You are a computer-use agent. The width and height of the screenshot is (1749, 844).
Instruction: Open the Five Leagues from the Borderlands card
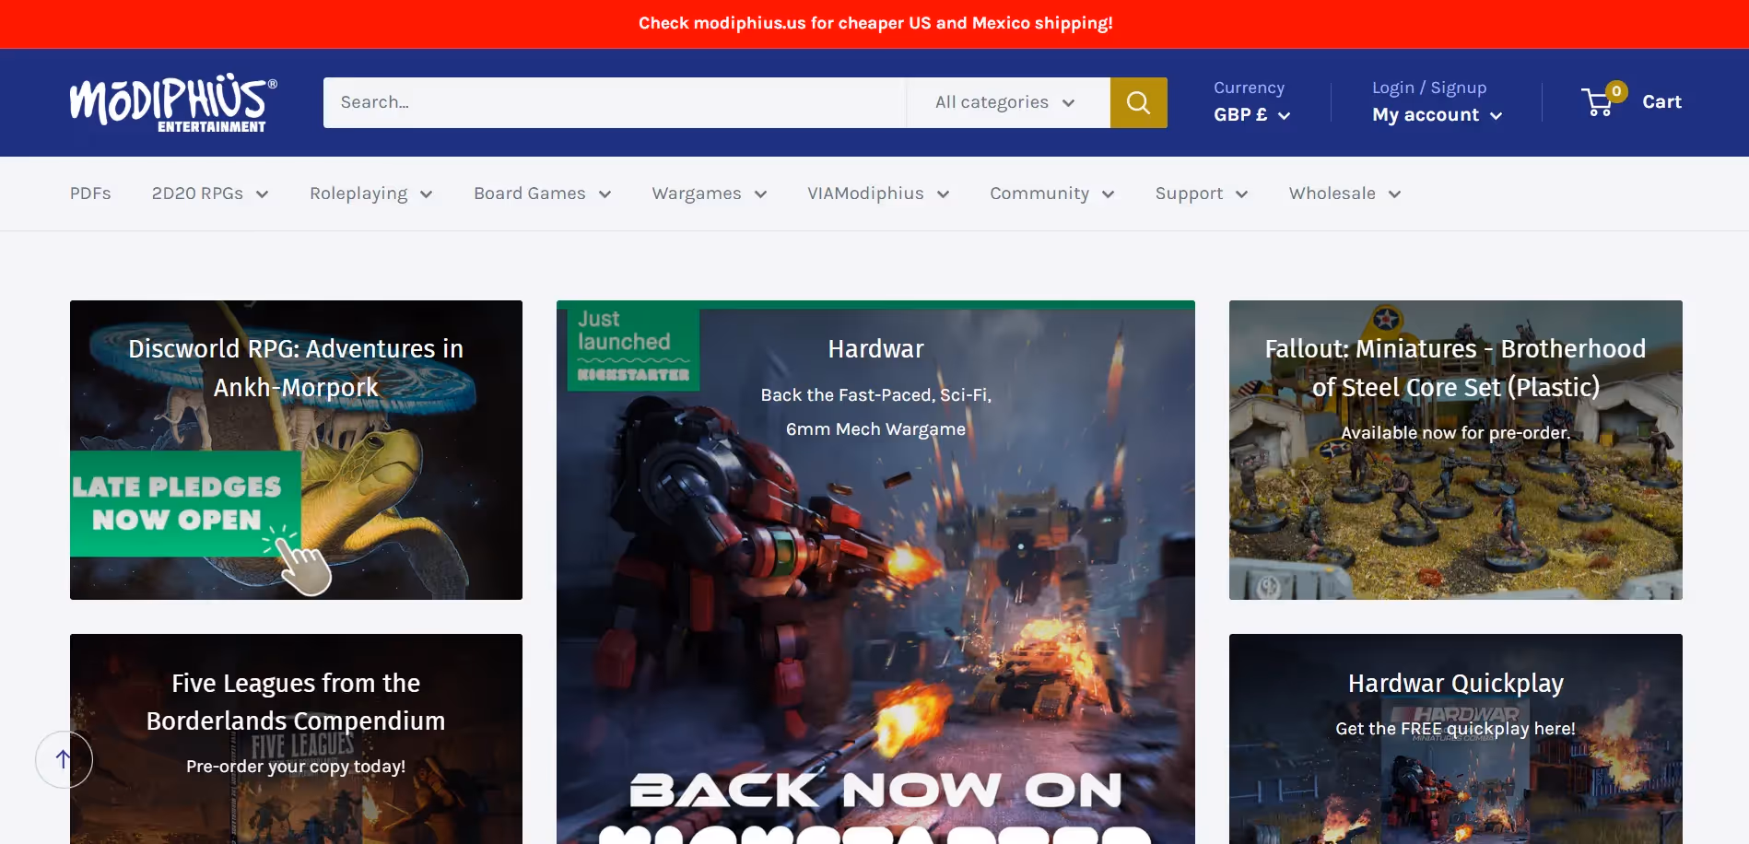tap(296, 739)
